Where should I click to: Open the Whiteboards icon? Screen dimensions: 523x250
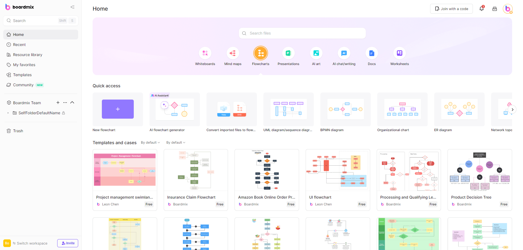click(x=205, y=53)
